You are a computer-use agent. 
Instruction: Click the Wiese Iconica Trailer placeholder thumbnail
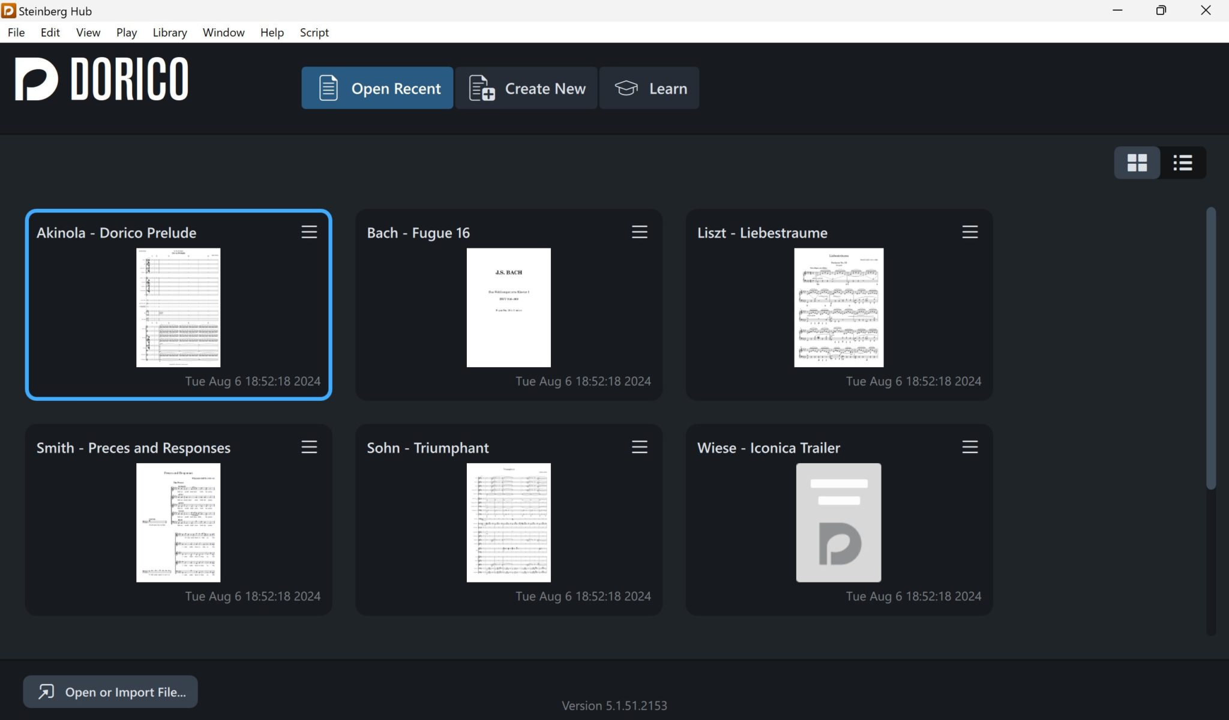coord(838,522)
